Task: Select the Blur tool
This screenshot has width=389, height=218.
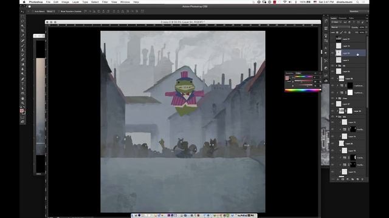Action: [x=22, y=69]
